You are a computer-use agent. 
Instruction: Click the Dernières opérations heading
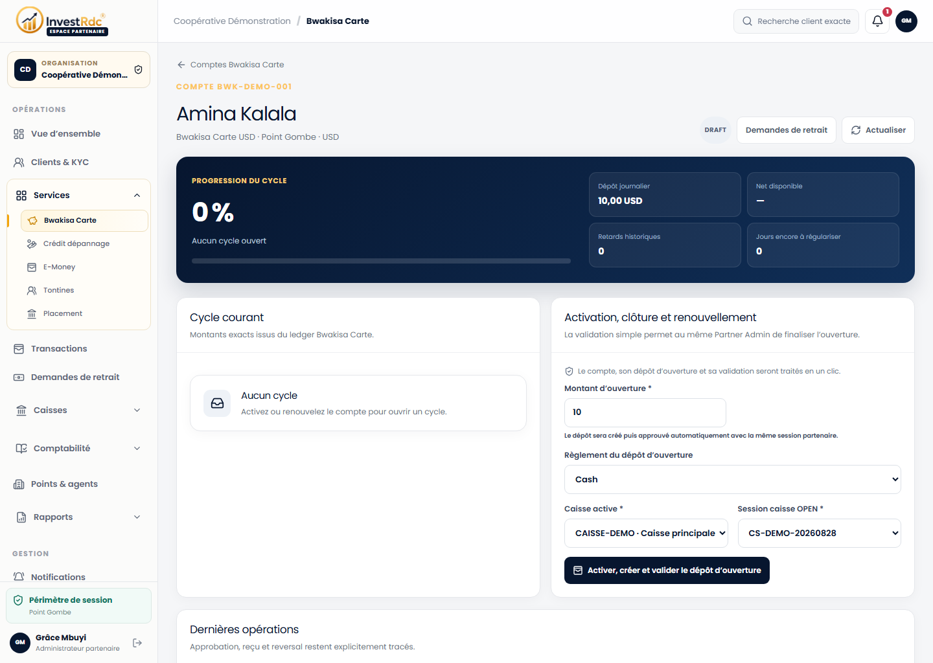(x=244, y=629)
